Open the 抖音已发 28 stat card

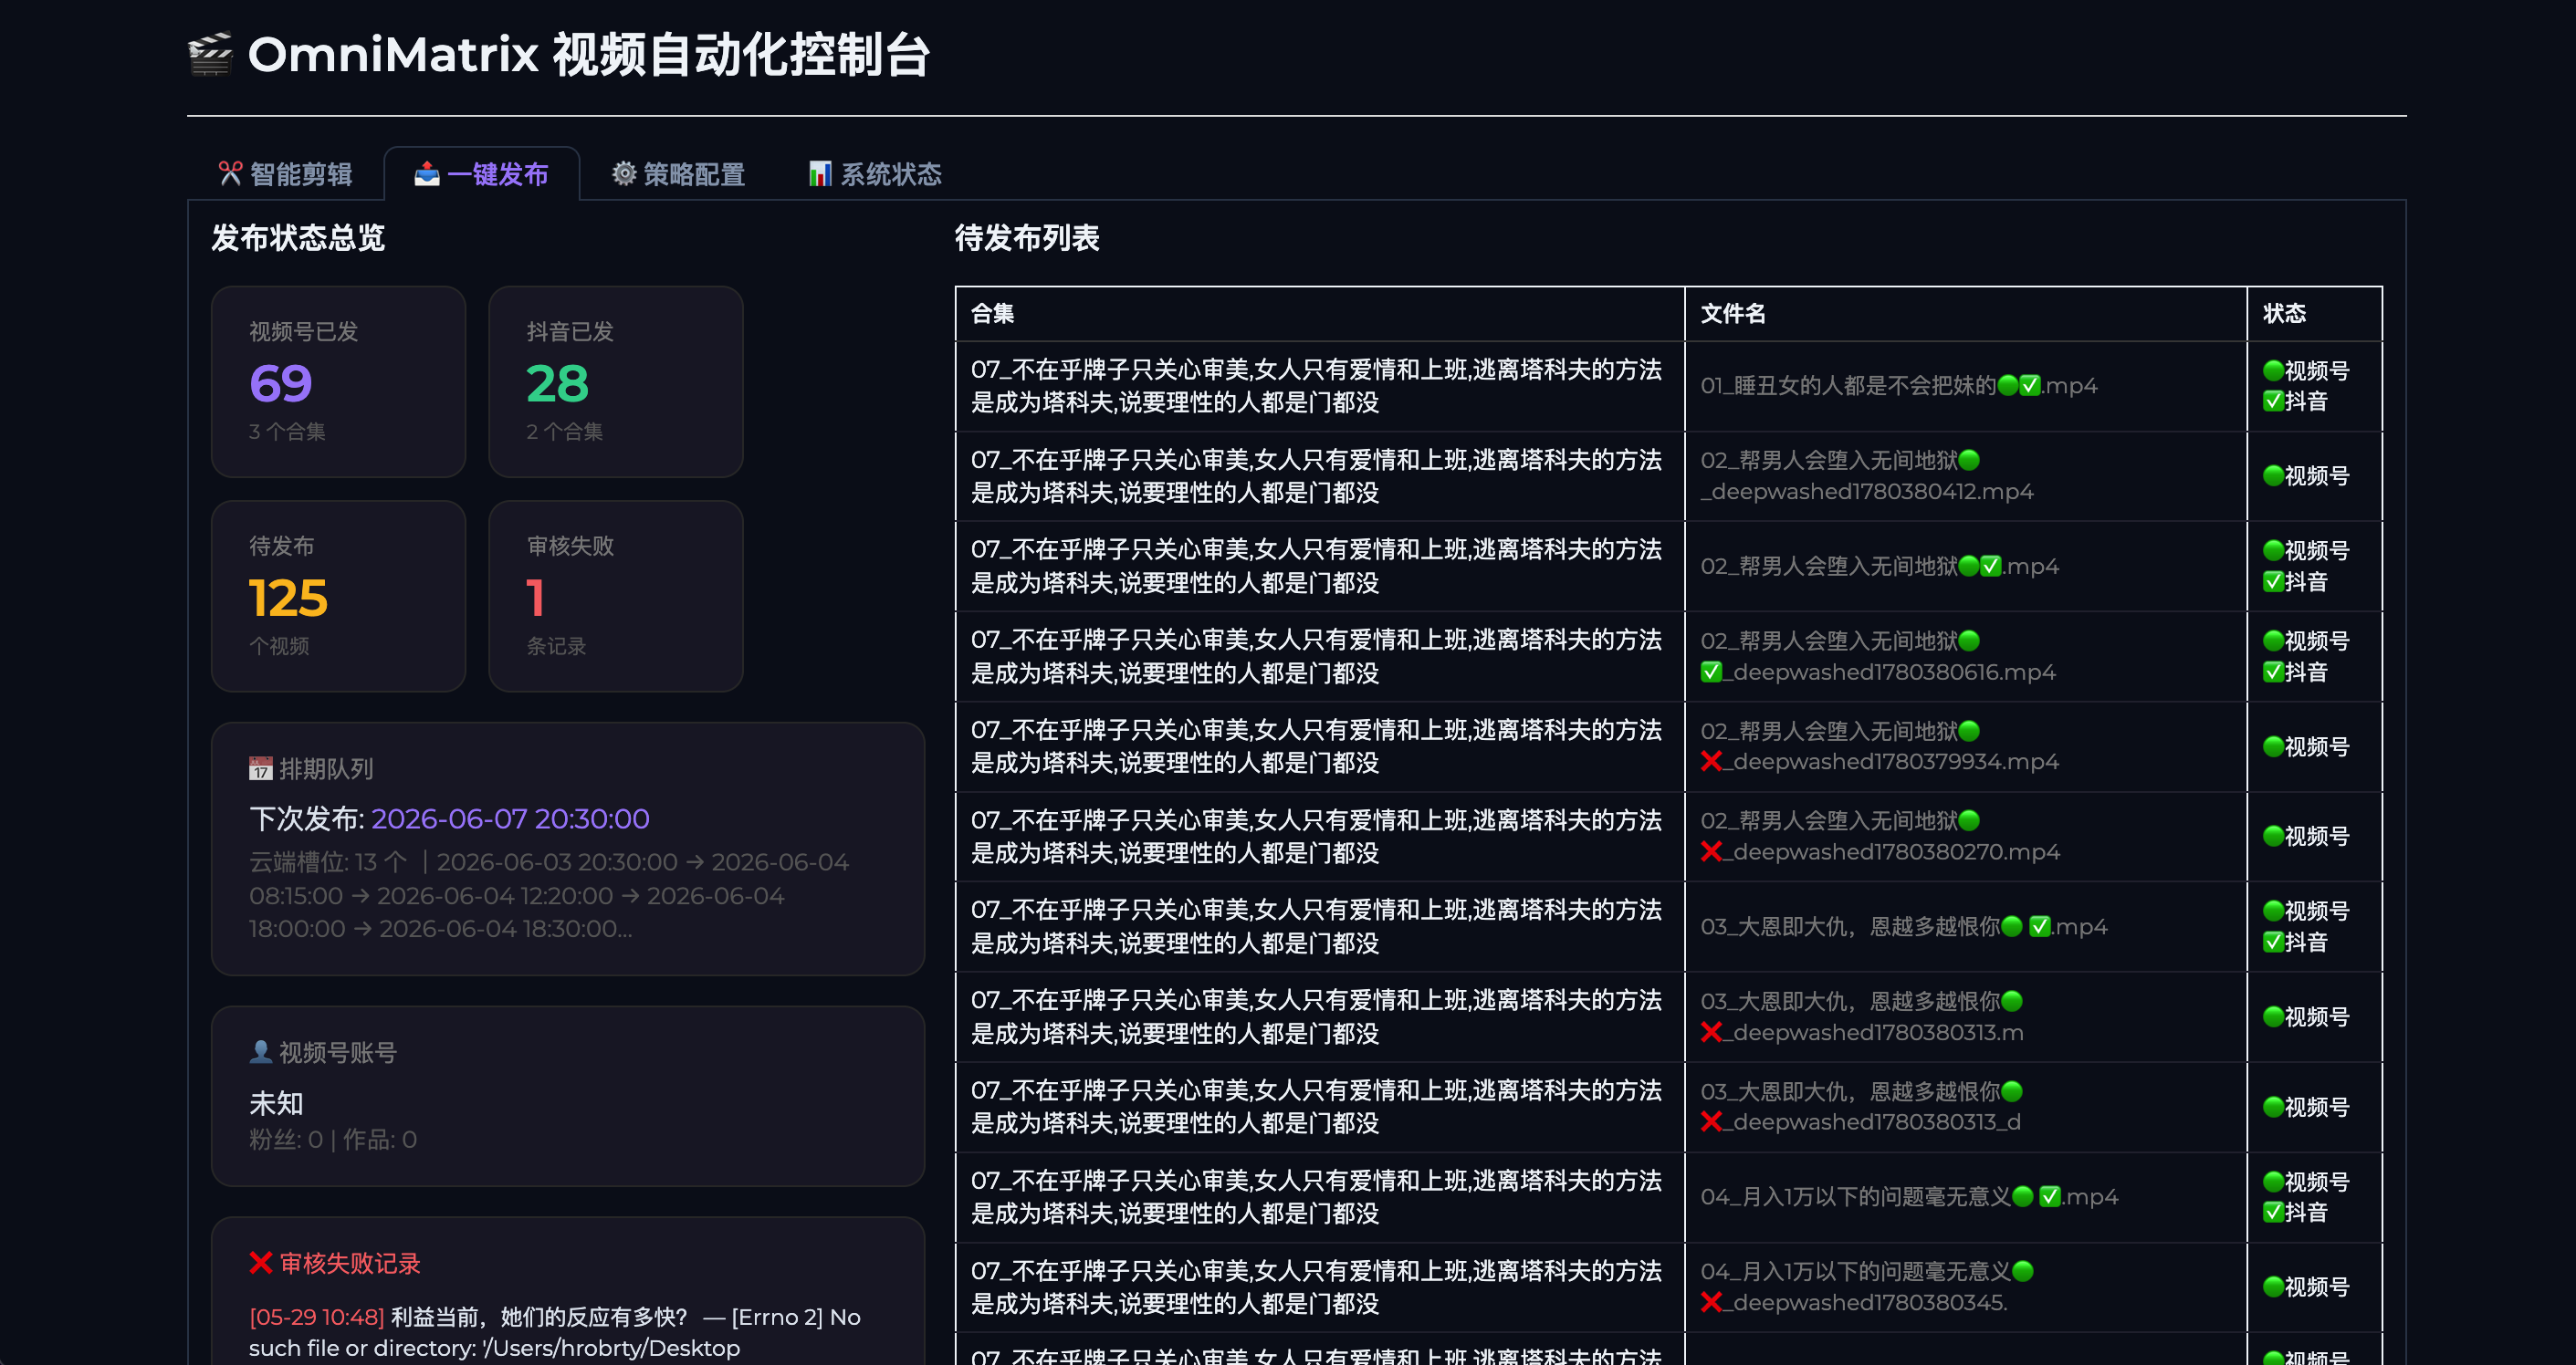[x=615, y=381]
